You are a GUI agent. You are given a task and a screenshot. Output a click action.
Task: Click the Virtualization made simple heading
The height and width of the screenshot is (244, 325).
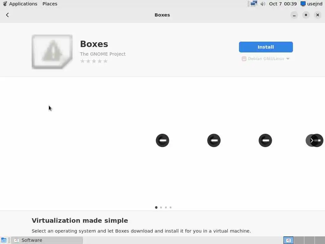point(80,220)
